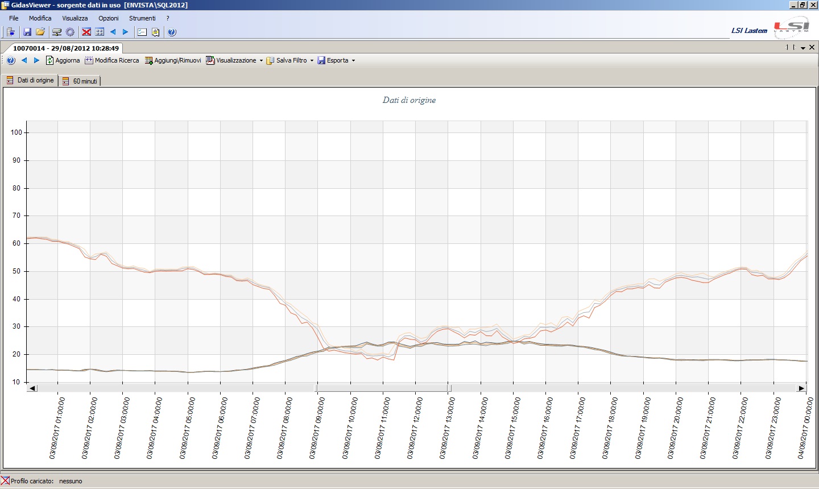Click the main toolbar help question icon
819x489 pixels.
click(x=172, y=32)
